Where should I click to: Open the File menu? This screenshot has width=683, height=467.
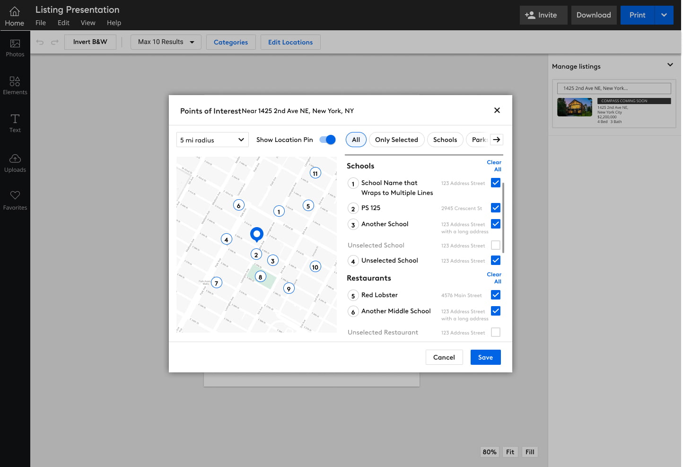click(41, 23)
